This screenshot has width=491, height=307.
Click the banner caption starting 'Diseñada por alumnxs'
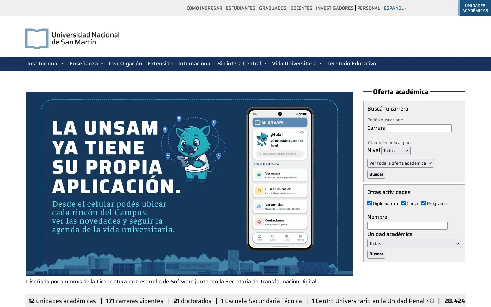click(x=171, y=282)
